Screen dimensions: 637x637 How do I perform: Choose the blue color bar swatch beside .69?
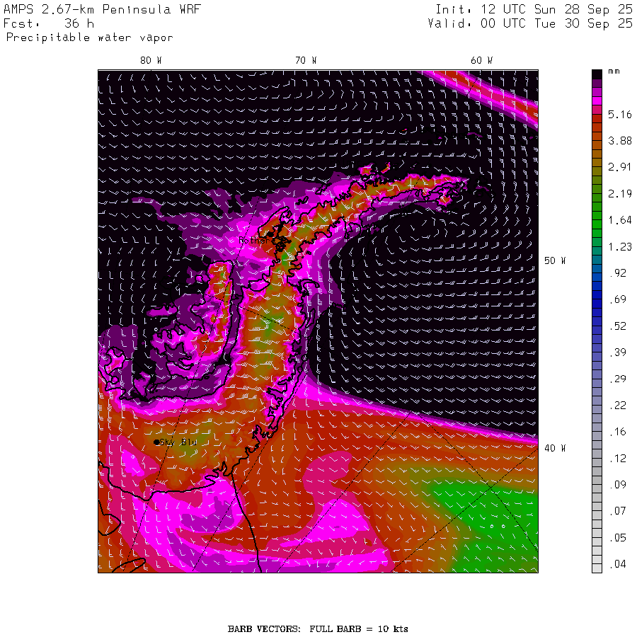[597, 299]
